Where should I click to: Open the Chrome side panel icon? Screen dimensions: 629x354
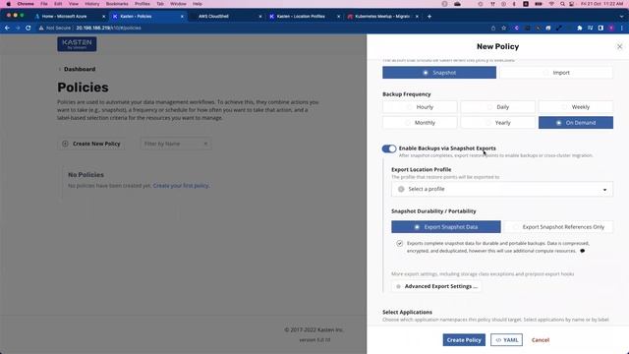(600, 29)
